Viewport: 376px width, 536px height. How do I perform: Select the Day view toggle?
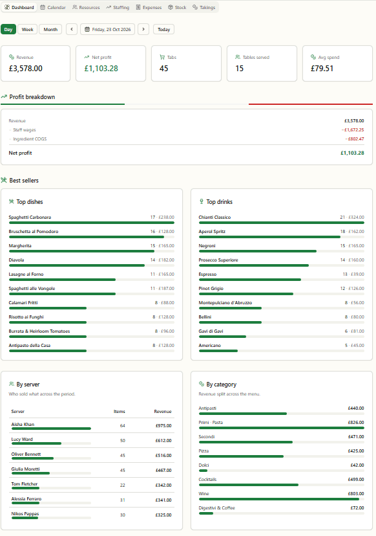click(8, 29)
